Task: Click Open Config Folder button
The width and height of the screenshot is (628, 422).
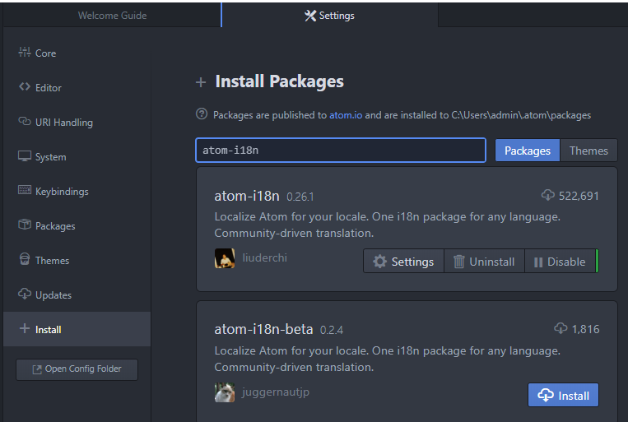Action: 77,369
